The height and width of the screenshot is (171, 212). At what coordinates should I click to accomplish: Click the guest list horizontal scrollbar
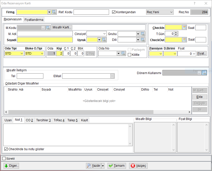click(81, 112)
